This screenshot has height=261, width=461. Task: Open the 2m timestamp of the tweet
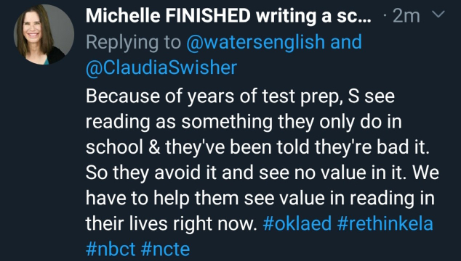(x=406, y=16)
